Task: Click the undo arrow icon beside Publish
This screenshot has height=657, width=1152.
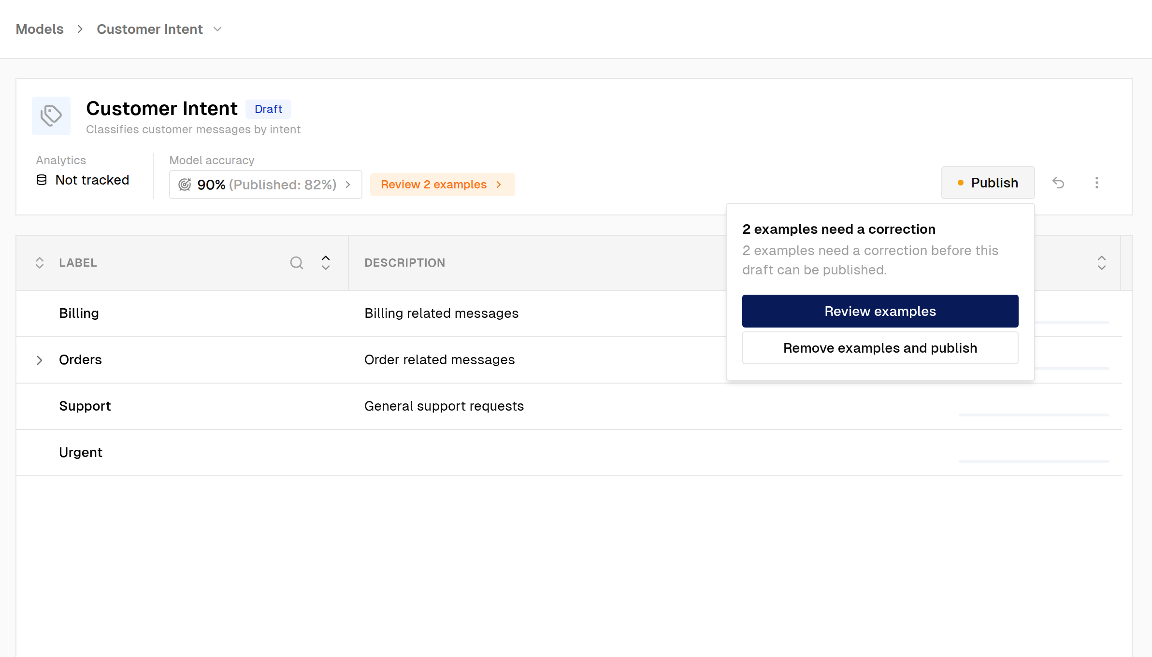Action: click(x=1058, y=183)
